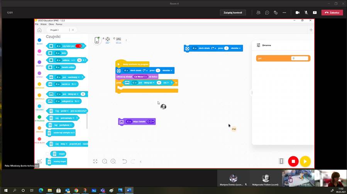
Task: Tick the checkbox beside the stoper block
Action: 47,154
